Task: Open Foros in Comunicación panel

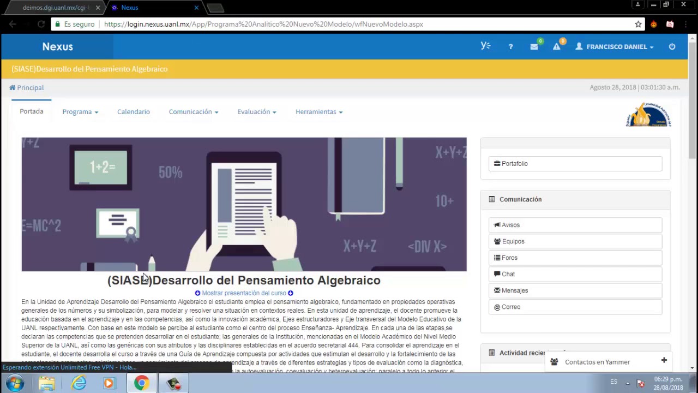Action: [575, 258]
